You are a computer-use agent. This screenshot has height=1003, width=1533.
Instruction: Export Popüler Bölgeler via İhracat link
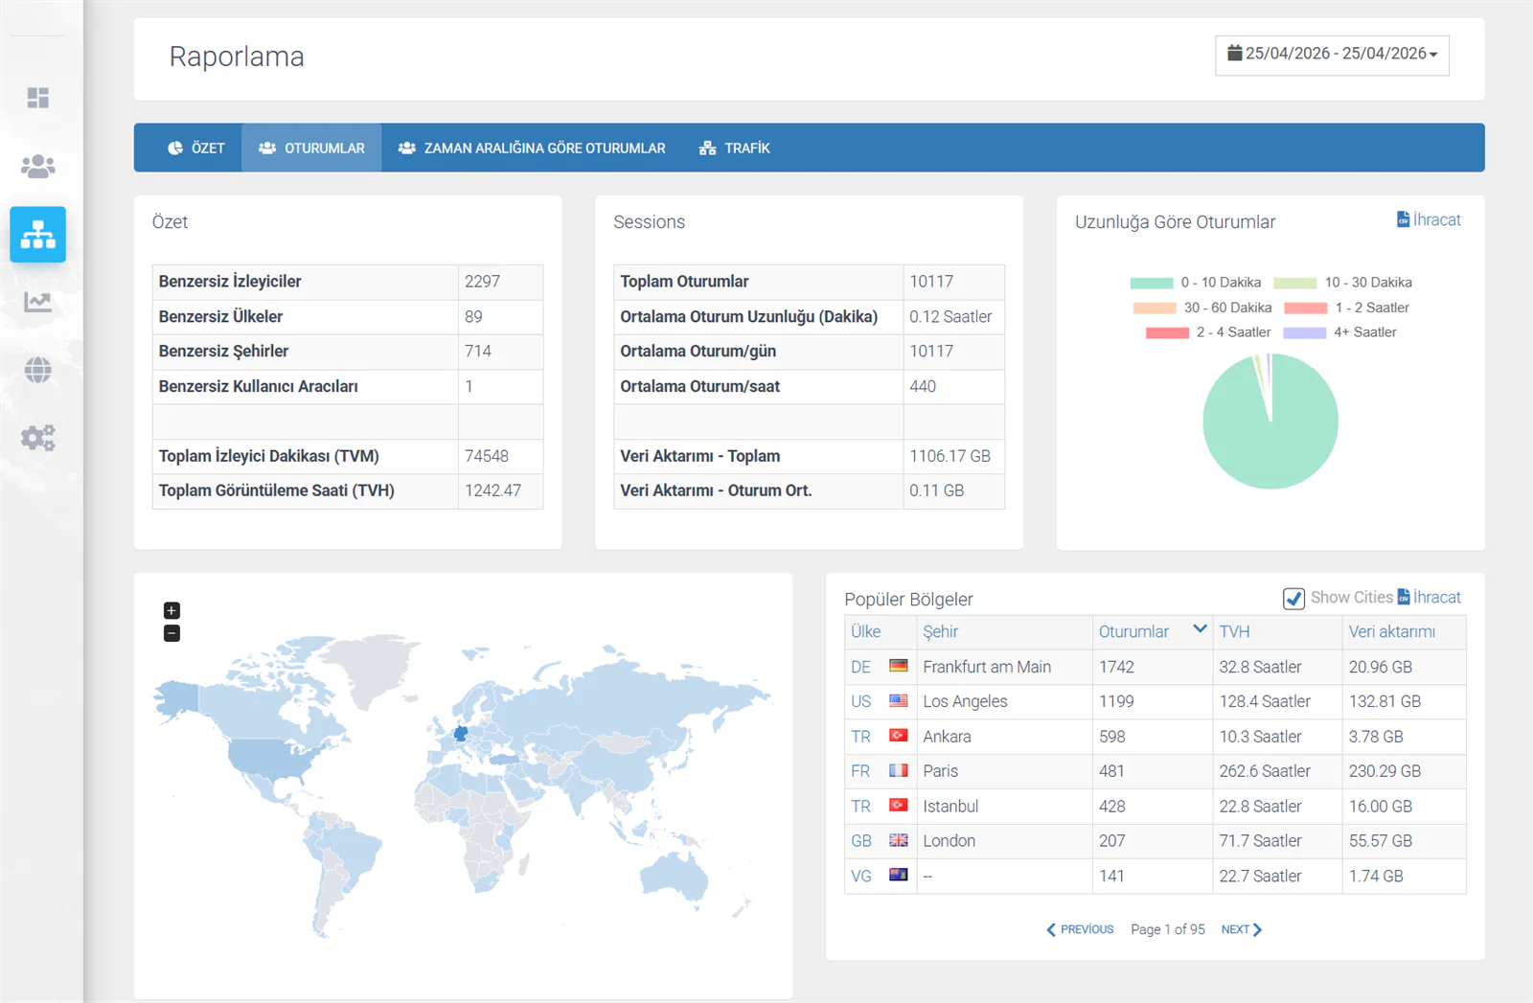click(x=1430, y=597)
